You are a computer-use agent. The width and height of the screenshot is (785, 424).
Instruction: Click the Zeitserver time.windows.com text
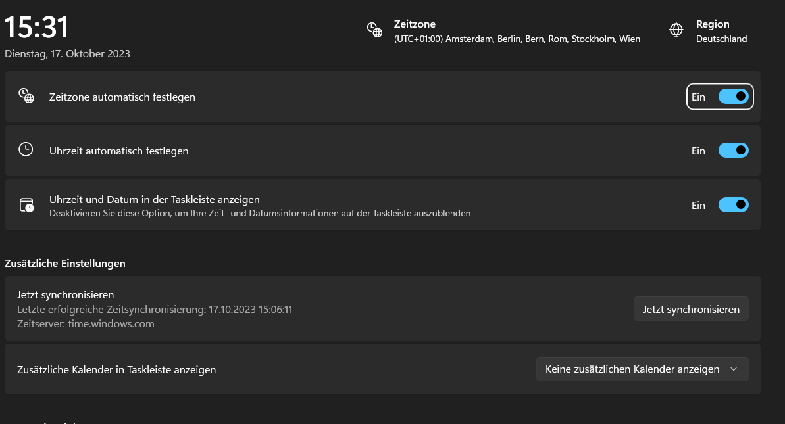pyautogui.click(x=86, y=323)
